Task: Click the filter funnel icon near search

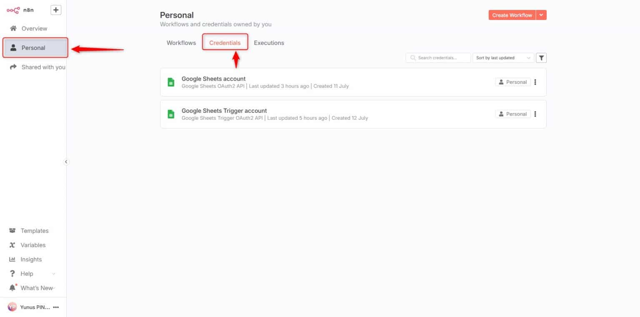Action: (x=541, y=57)
